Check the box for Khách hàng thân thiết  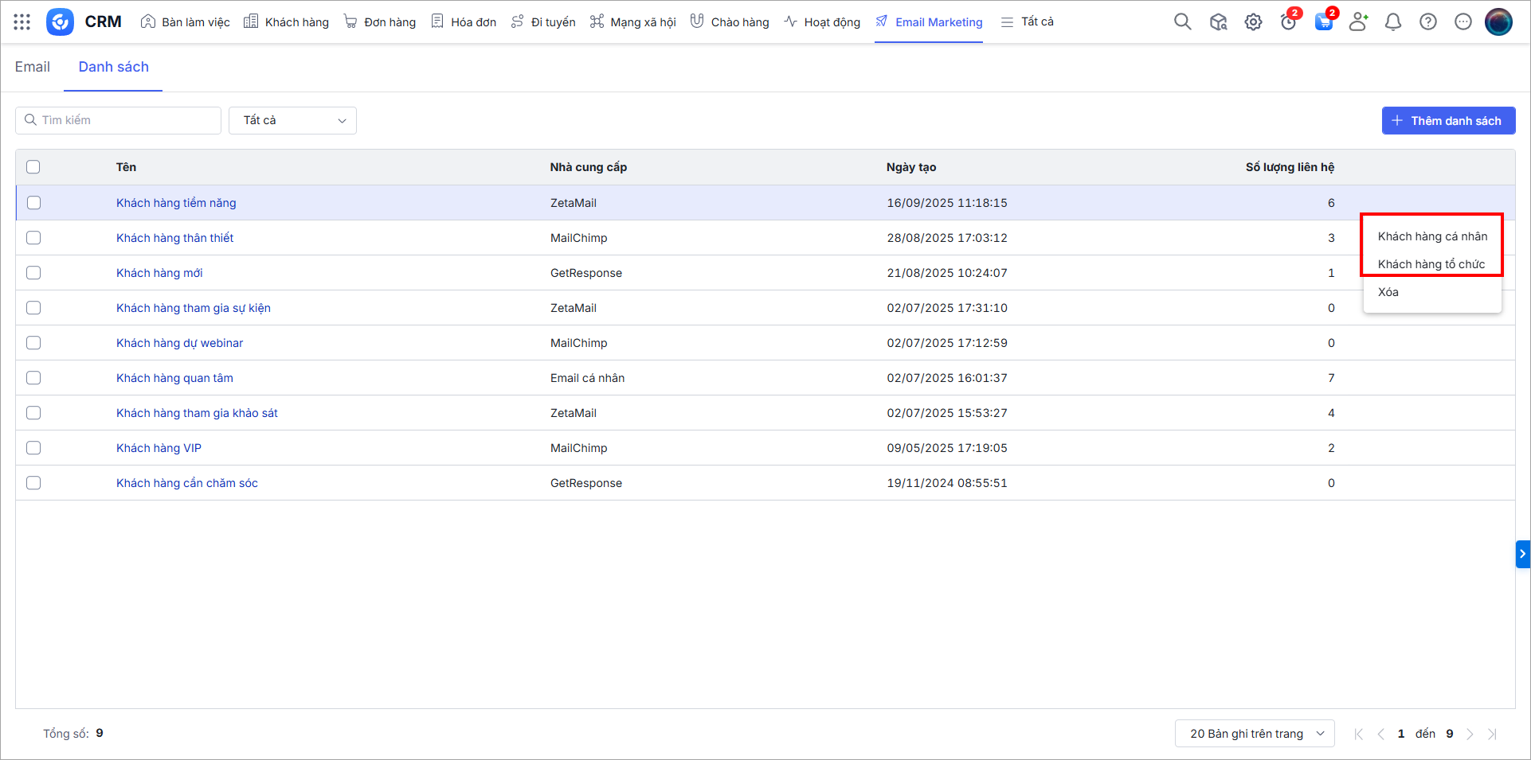click(x=33, y=238)
